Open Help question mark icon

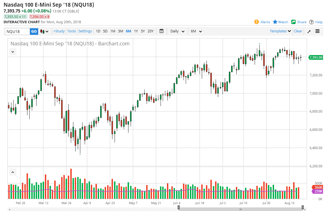311,22
